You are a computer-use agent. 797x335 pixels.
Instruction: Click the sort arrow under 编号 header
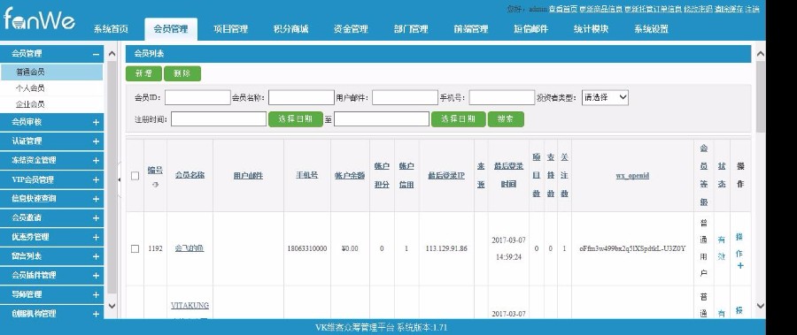156,185
